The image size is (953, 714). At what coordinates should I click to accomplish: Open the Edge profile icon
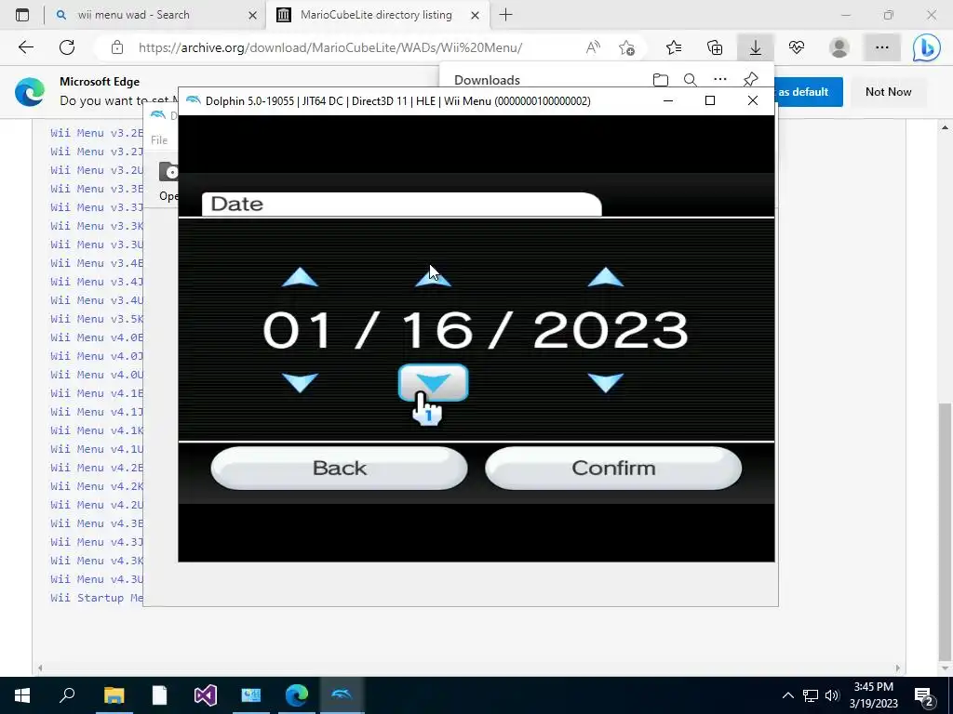point(839,47)
